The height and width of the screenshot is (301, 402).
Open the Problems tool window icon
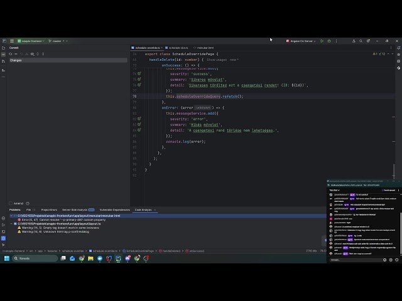3,238
